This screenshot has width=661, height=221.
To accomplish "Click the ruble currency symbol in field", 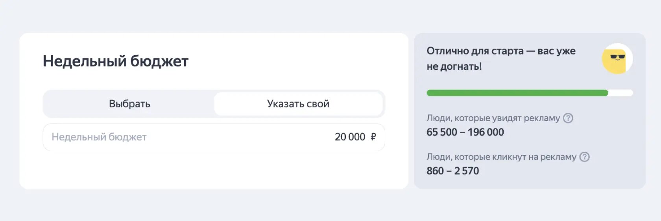I will (x=373, y=137).
